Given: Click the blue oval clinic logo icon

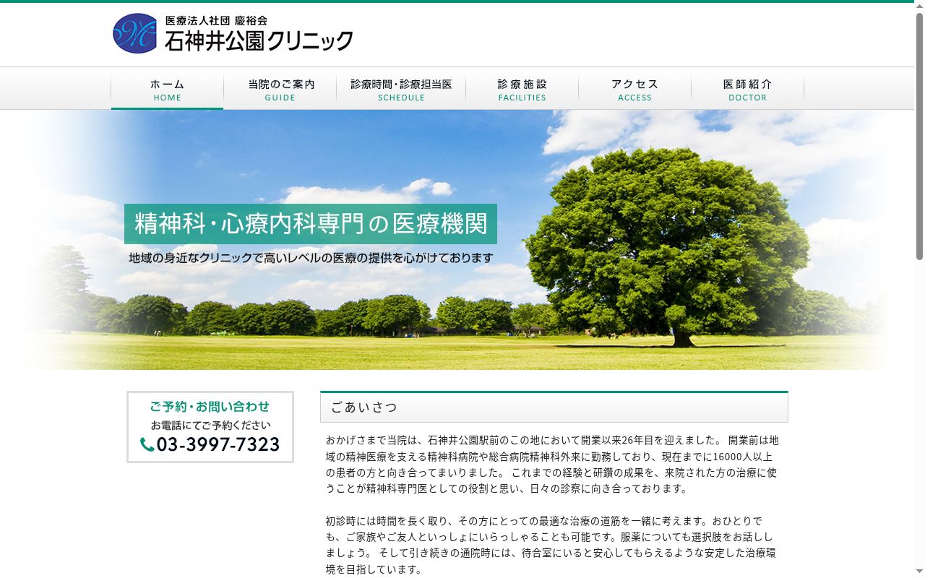Looking at the screenshot, I should (x=135, y=33).
